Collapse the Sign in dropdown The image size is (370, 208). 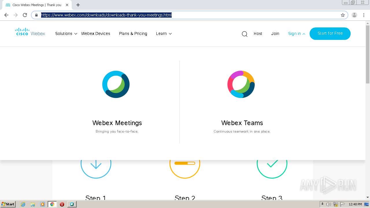297,34
